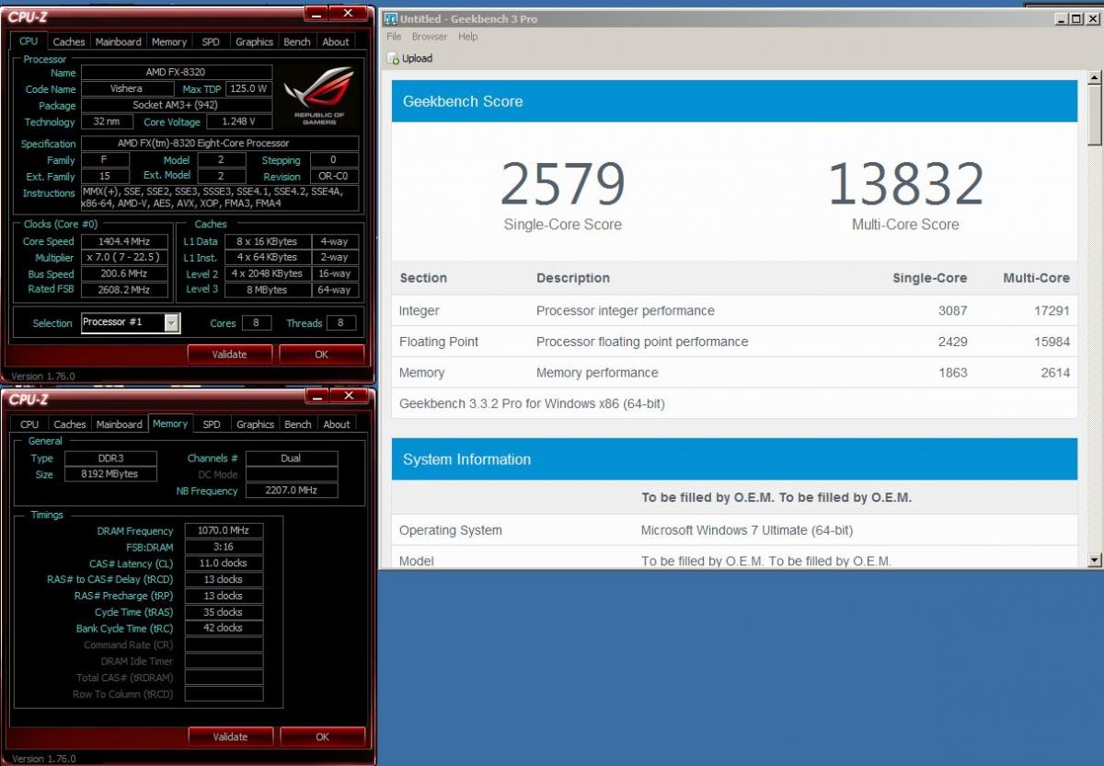Viewport: 1104px width, 766px height.
Task: Expand the Processor #1 selection dropdown
Action: (x=171, y=322)
